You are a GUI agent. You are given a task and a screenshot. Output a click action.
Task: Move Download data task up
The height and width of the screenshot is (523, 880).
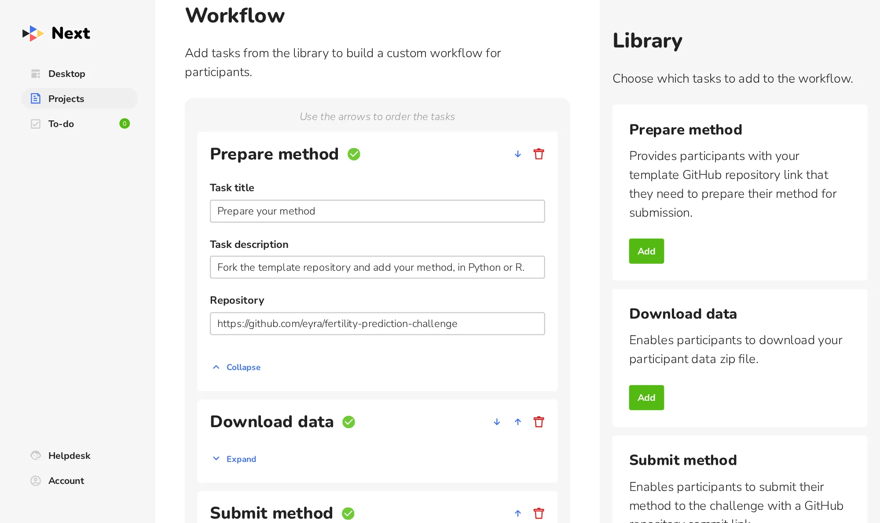tap(518, 422)
